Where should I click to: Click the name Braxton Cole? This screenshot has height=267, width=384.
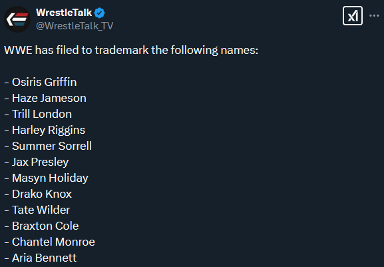click(x=45, y=226)
